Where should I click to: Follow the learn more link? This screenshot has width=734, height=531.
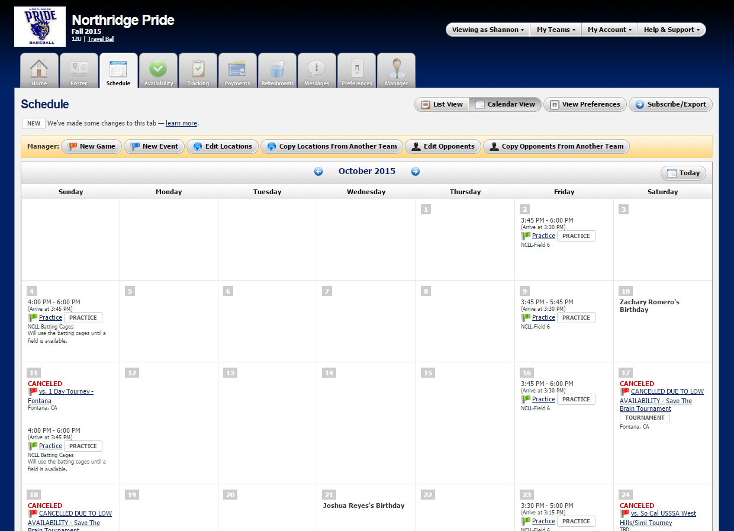(x=181, y=124)
